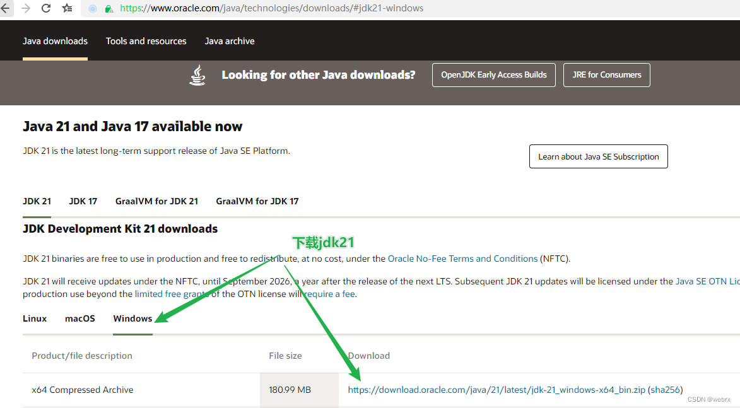Open the sha256 checksum link
The height and width of the screenshot is (408, 740).
click(x=666, y=390)
